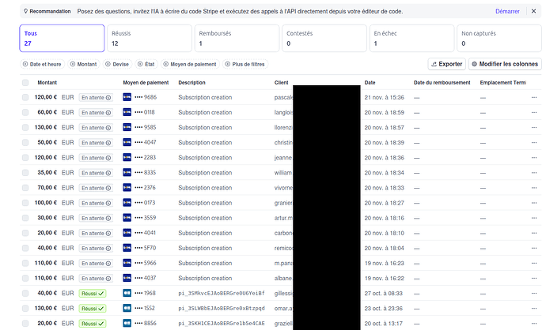Open Modifier les colonnes settings
The width and height of the screenshot is (546, 330).
pos(504,64)
